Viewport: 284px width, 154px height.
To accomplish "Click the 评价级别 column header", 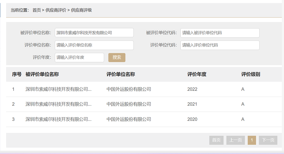I will (251, 74).
